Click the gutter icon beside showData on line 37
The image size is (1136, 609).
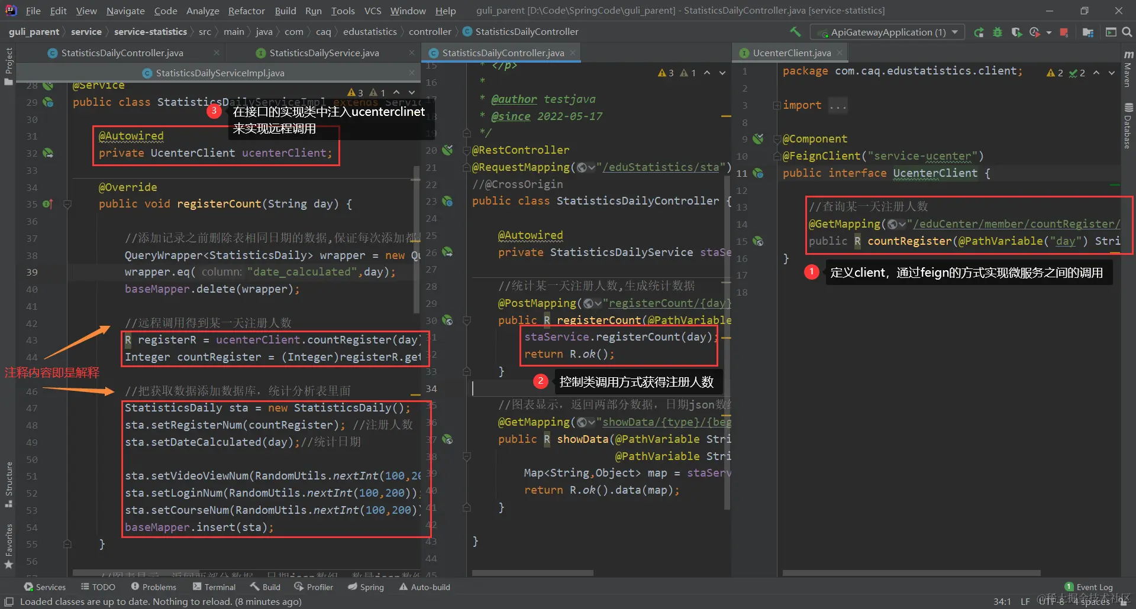click(x=448, y=439)
